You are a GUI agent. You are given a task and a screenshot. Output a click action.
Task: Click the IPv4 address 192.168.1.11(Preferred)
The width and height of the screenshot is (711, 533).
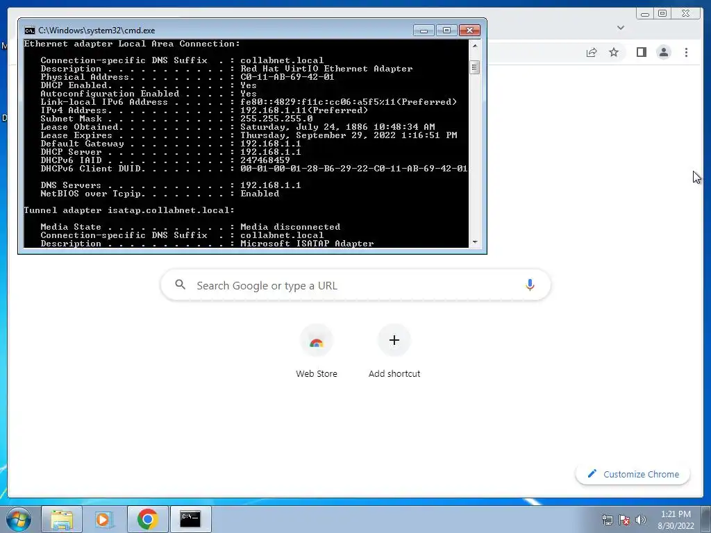point(304,110)
